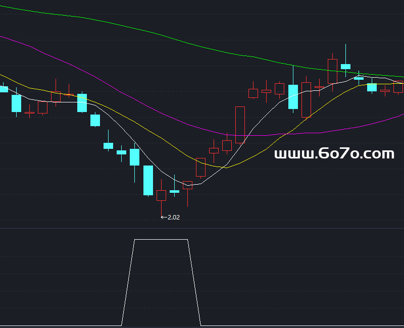Screen dimensions: 404x328
Task: Select the large cyan candle preceding the 2.02 candle
Action: point(148,180)
